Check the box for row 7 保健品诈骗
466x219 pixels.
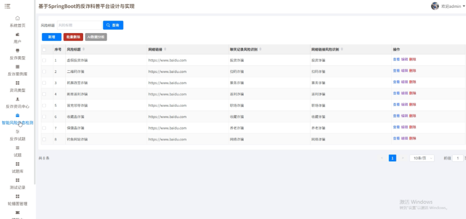44,128
